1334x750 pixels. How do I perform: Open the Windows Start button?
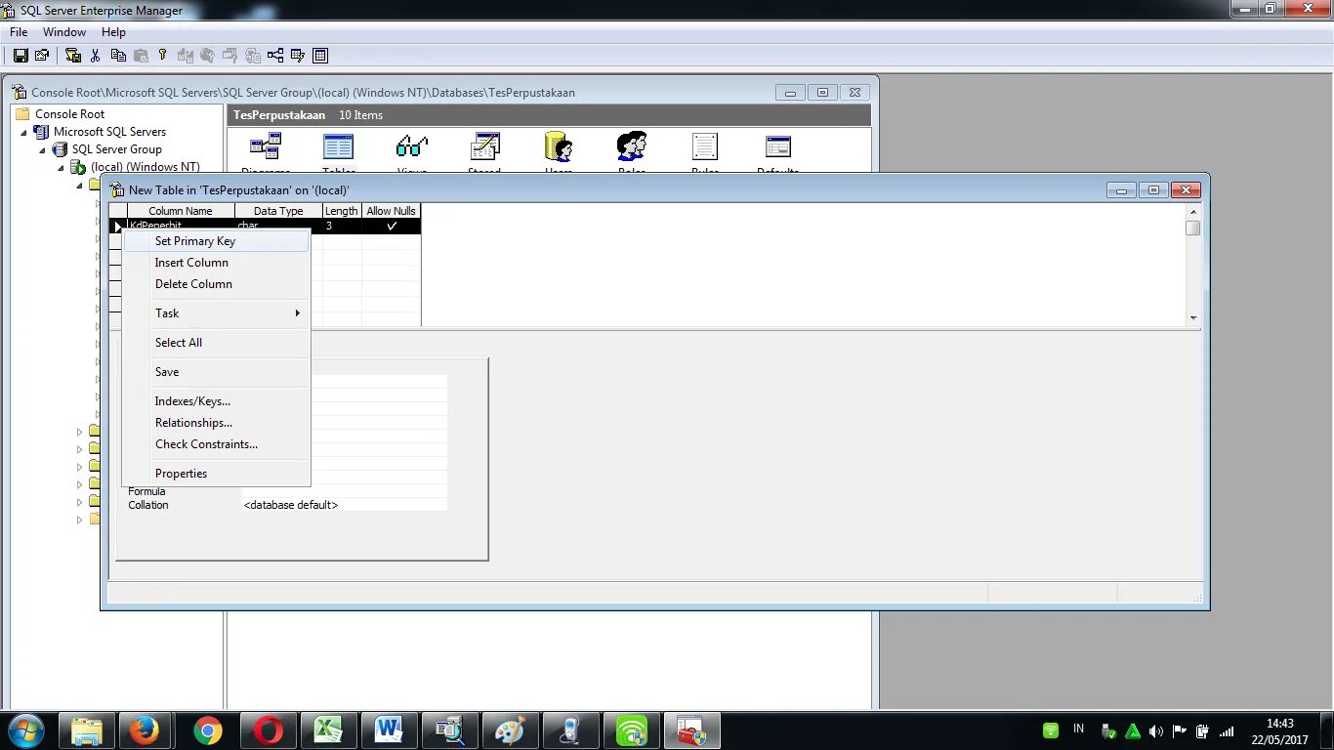25,730
